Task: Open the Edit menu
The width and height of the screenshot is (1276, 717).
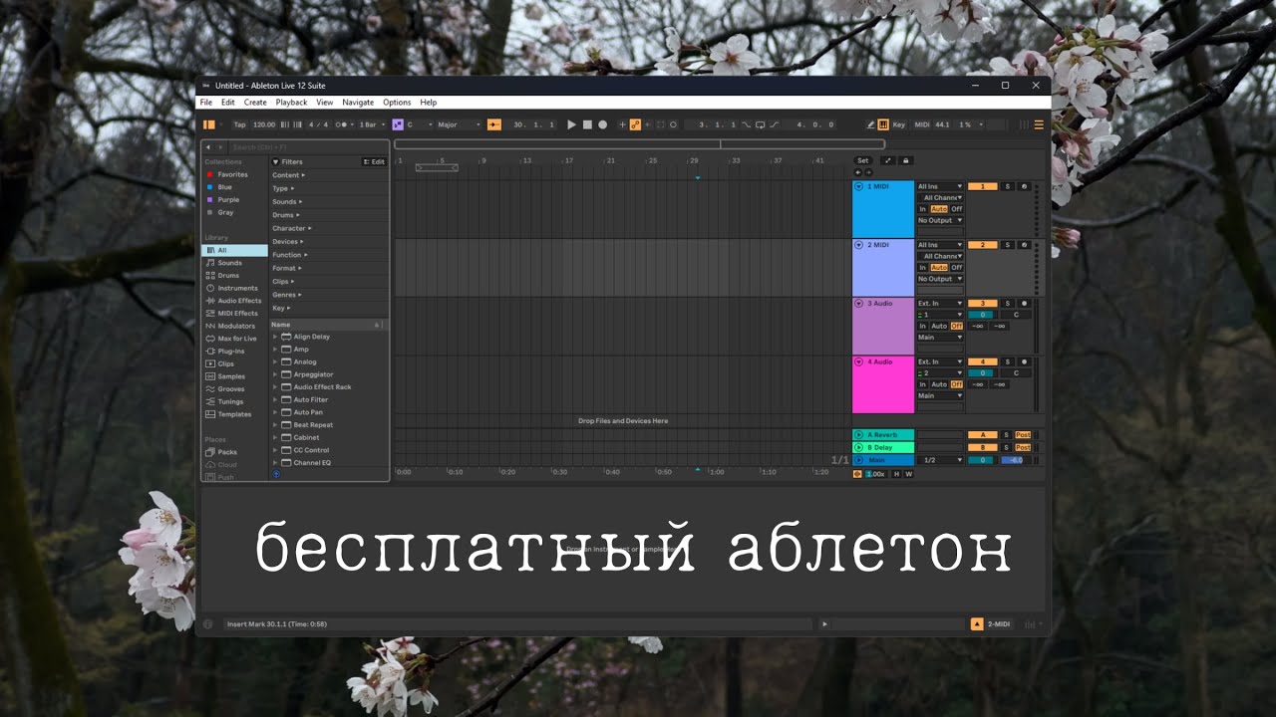Action: coord(228,103)
